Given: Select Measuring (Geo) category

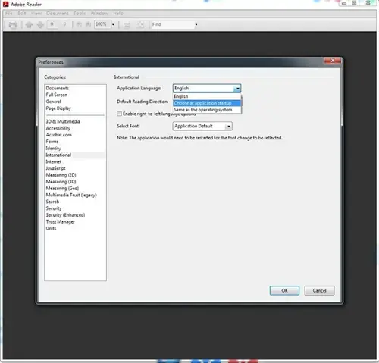Looking at the screenshot, I should click(x=62, y=189).
